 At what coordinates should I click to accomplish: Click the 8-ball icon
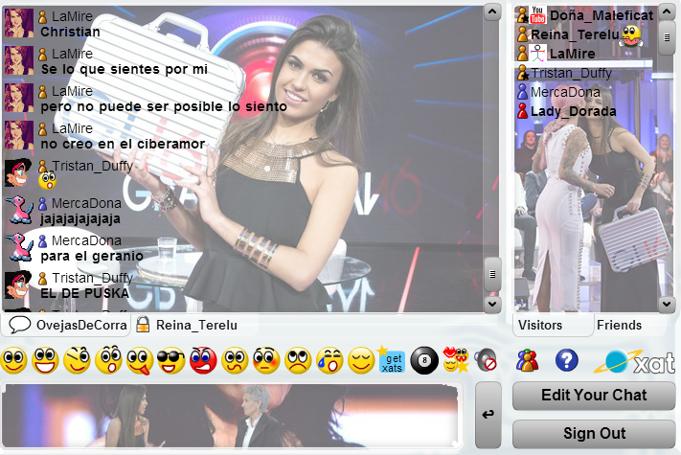tap(422, 361)
